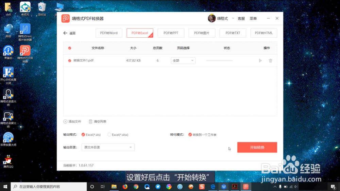Click 开始转换 button

257,147
